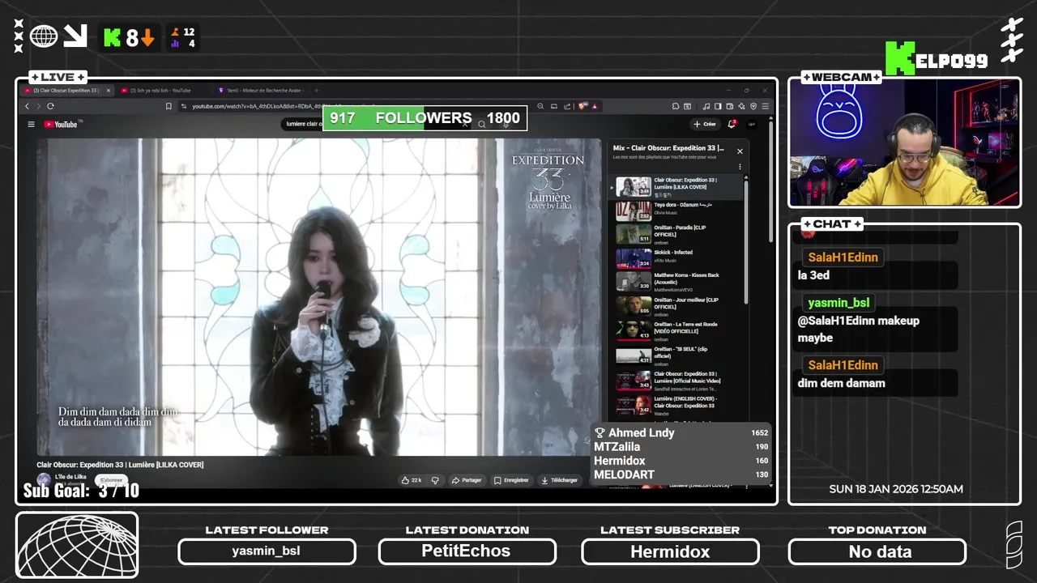This screenshot has width=1037, height=583.
Task: Play 'Lumière [Official Music Video]' from playlist
Action: click(x=676, y=381)
